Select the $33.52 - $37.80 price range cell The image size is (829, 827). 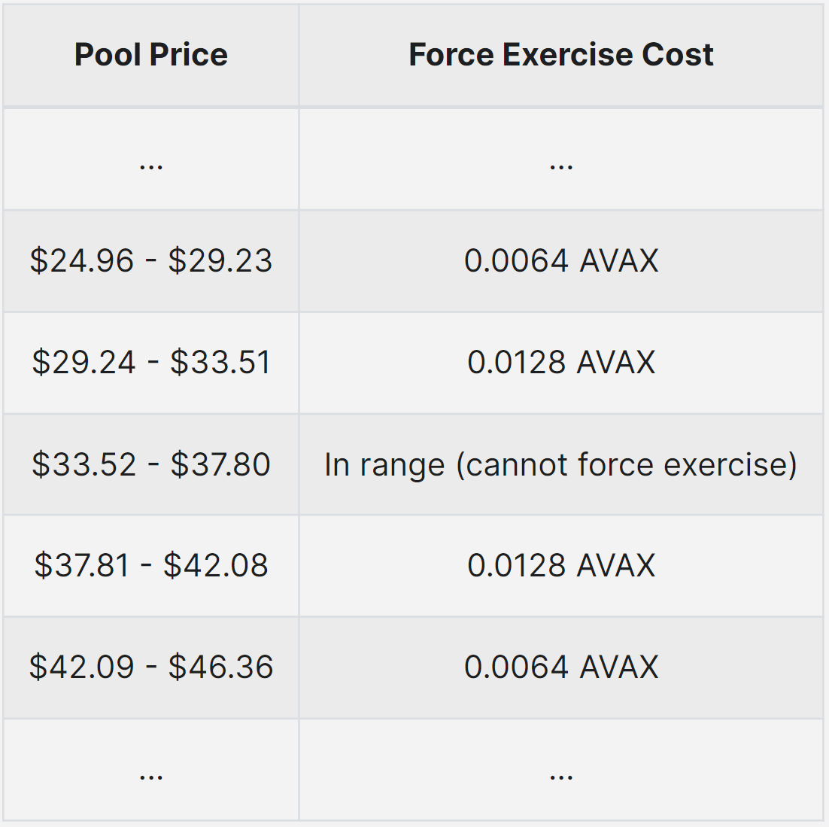[x=150, y=464]
